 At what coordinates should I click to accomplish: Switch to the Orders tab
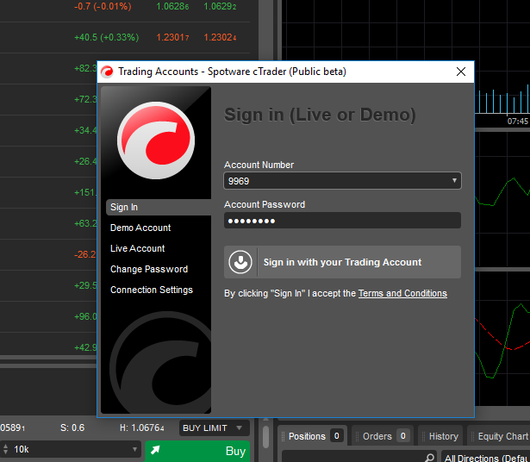(x=383, y=436)
